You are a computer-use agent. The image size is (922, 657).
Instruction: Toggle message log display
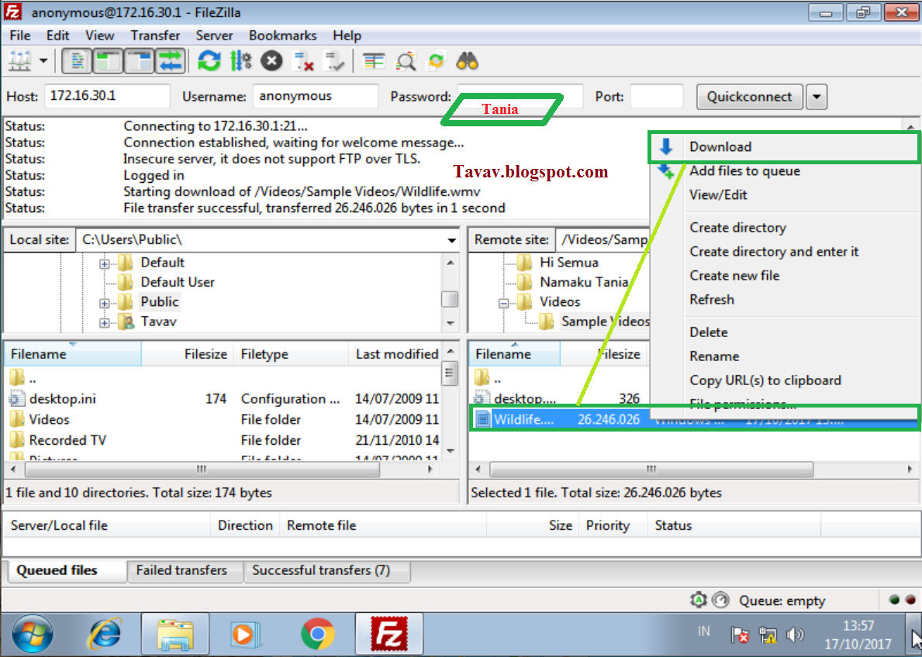click(77, 61)
